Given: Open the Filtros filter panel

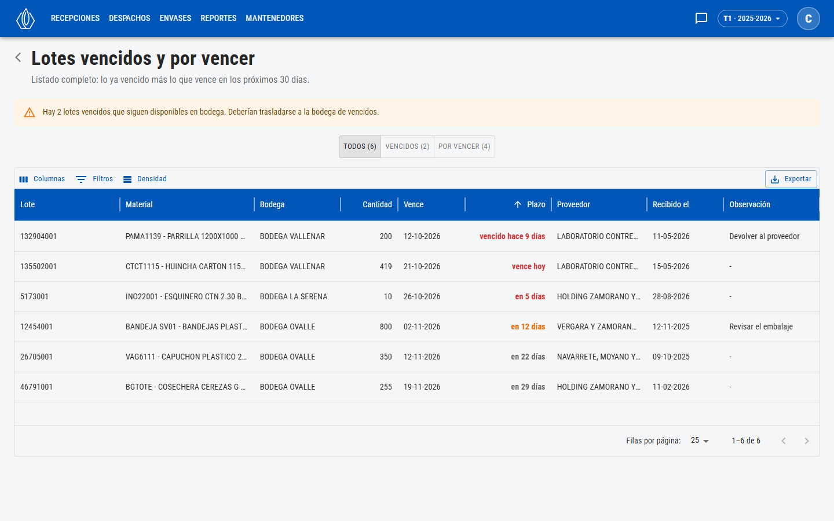Looking at the screenshot, I should click(x=94, y=179).
